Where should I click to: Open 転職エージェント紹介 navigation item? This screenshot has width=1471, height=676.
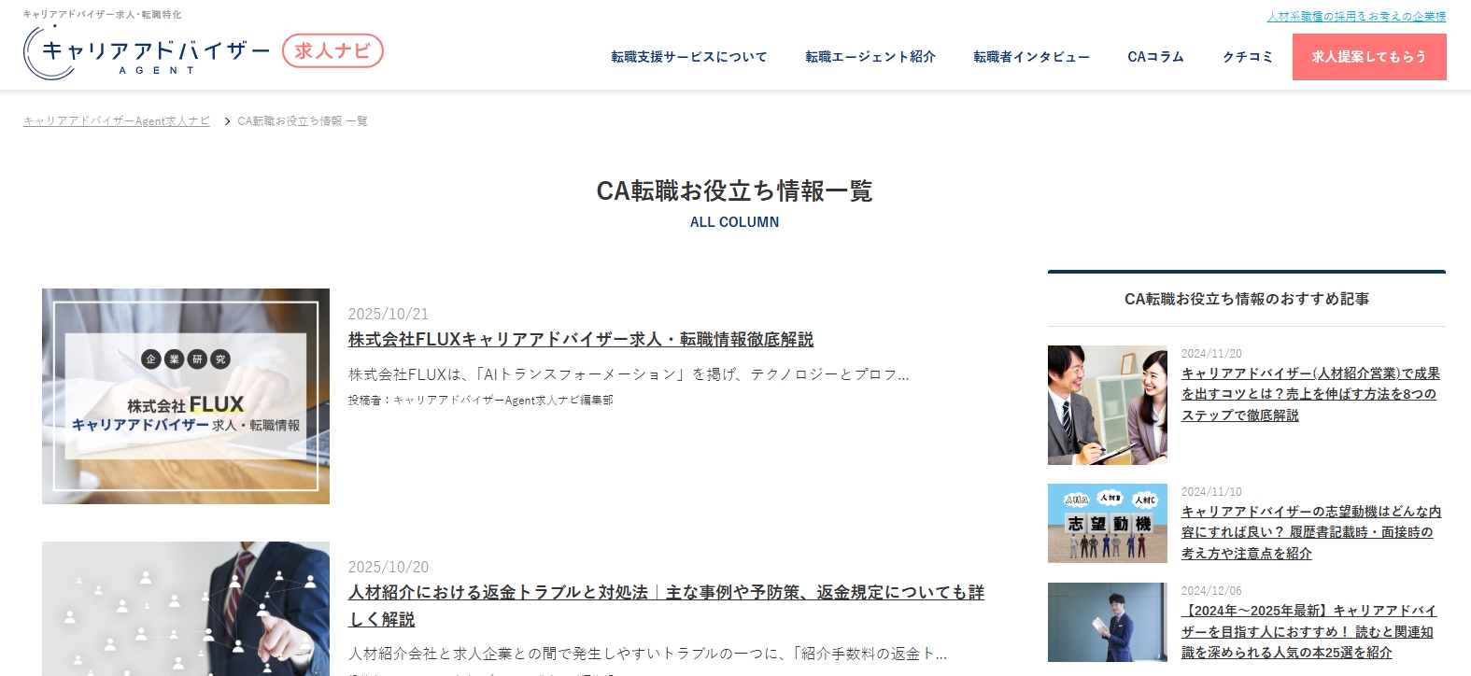(870, 57)
